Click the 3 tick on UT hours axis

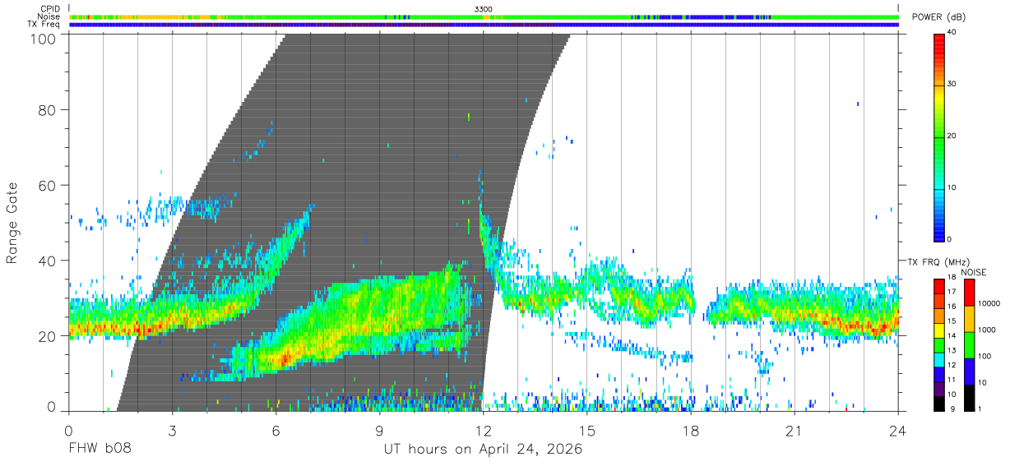point(172,431)
